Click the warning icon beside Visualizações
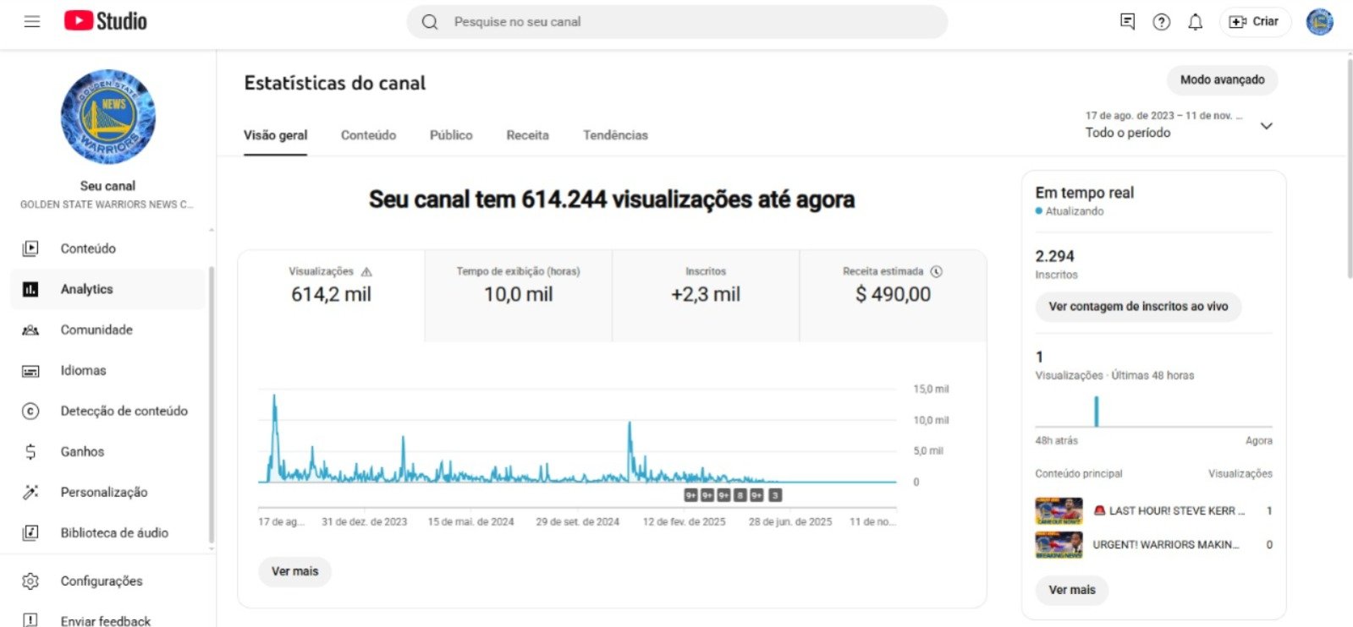 click(366, 272)
